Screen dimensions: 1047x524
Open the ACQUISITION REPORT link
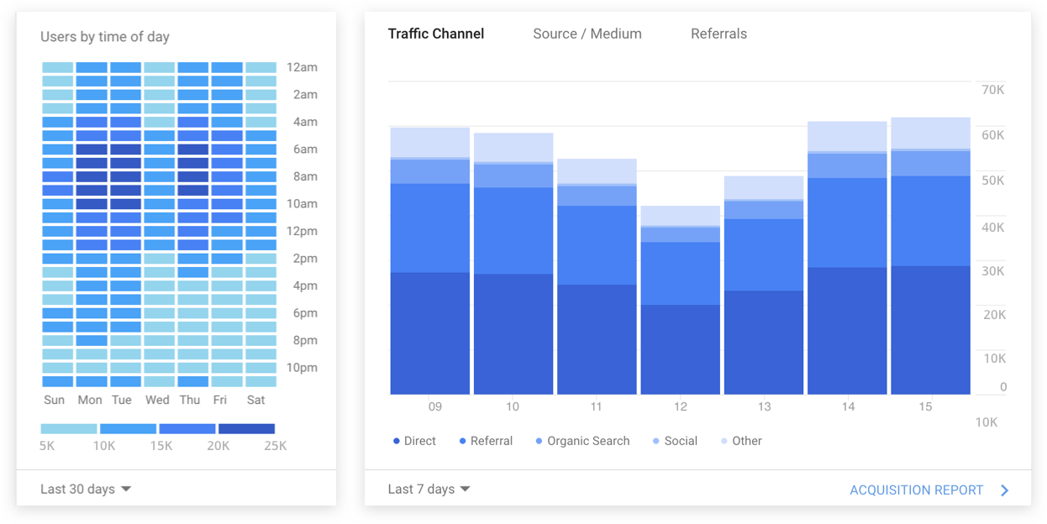916,490
